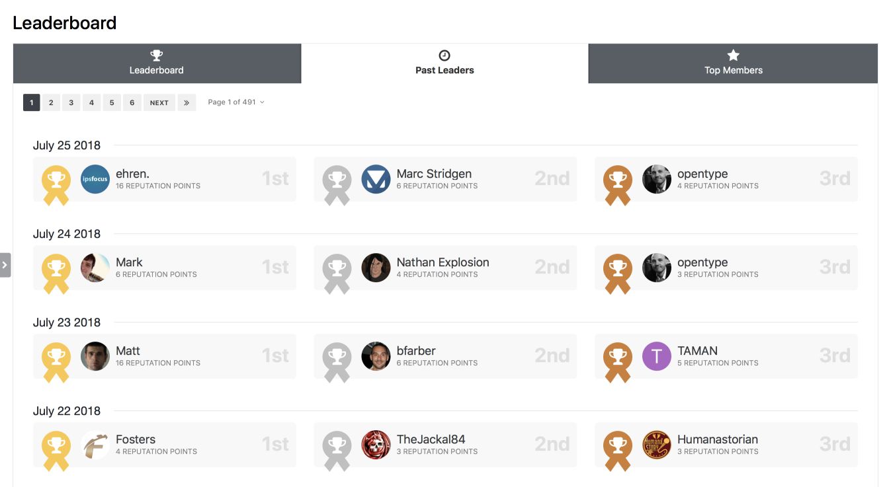Jump to last page with double-chevron button
Image resolution: width=889 pixels, height=487 pixels.
187,103
